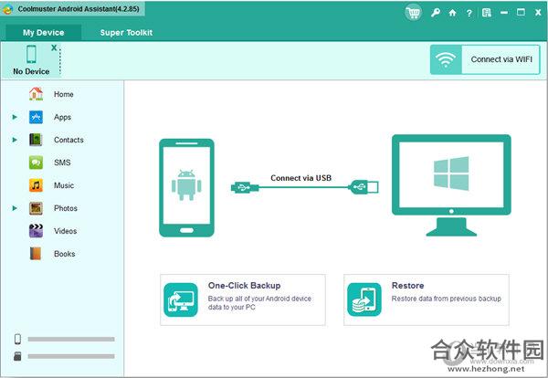
Task: Minimize the Coolmuster window
Action: click(x=504, y=13)
